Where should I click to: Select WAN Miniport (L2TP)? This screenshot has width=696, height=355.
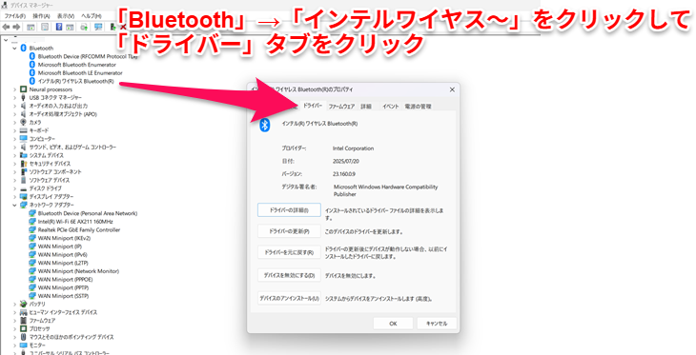pyautogui.click(x=62, y=263)
